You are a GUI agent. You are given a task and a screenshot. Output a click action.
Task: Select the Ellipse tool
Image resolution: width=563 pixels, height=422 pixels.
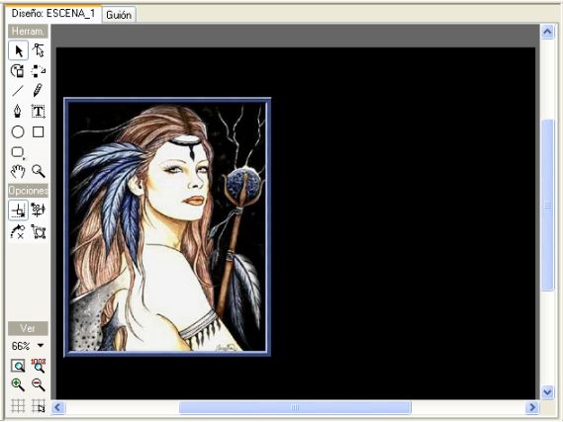coord(18,131)
